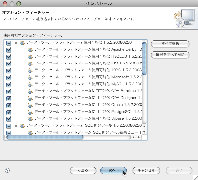Uncheck the Apache Derby feature checkbox
198x180 pixels.
tap(9, 50)
